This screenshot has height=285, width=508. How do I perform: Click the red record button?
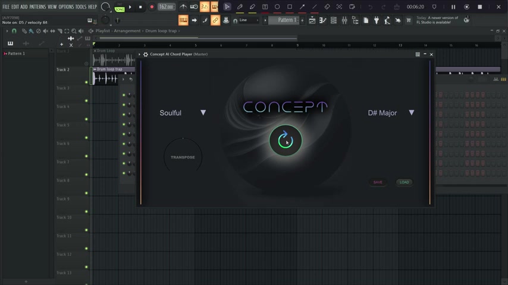click(152, 7)
